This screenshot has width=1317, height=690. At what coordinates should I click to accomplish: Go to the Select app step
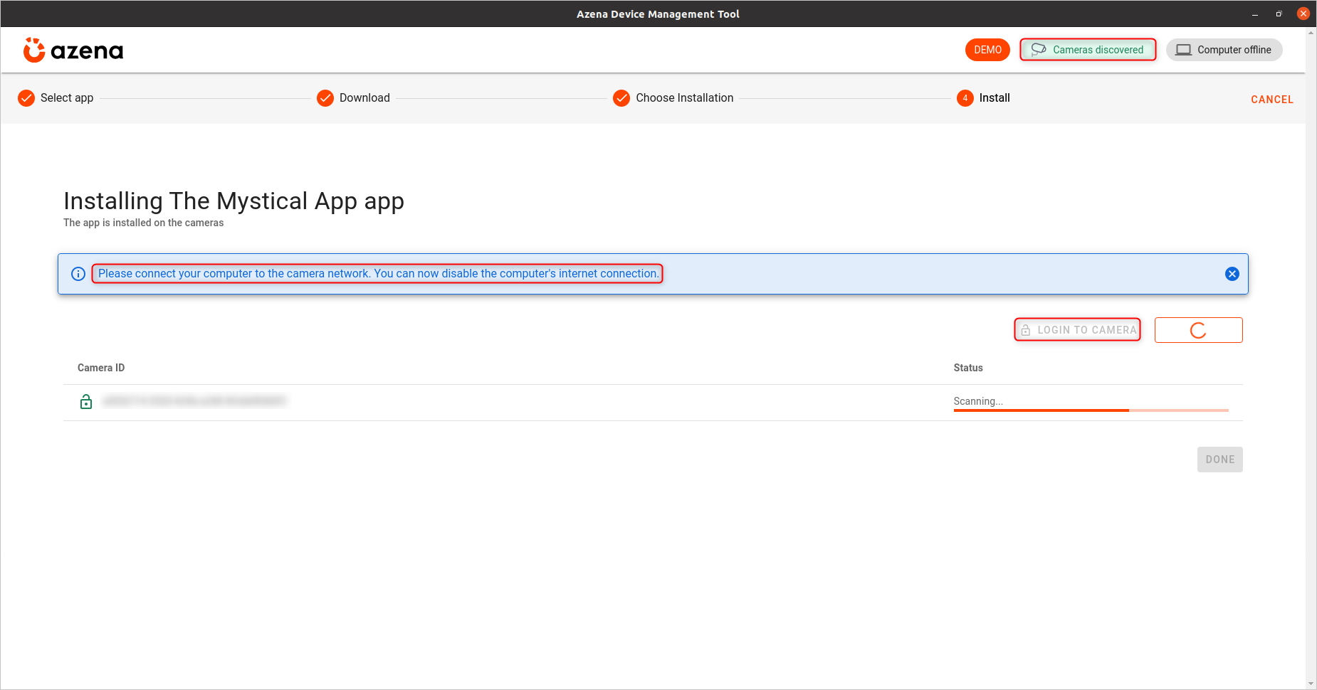pyautogui.click(x=67, y=98)
